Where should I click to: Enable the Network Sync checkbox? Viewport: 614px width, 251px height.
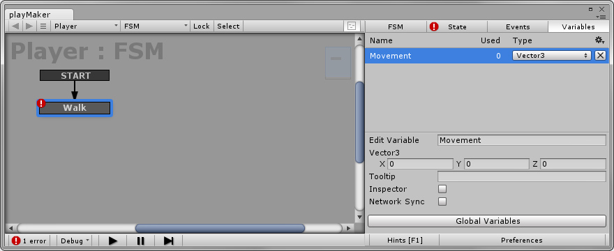442,201
